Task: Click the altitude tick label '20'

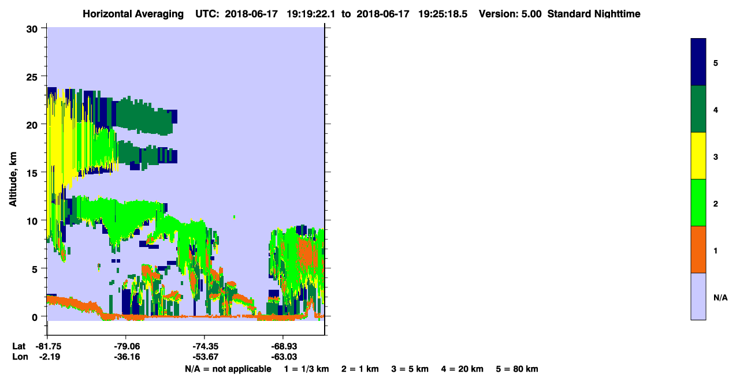Action: 34,124
